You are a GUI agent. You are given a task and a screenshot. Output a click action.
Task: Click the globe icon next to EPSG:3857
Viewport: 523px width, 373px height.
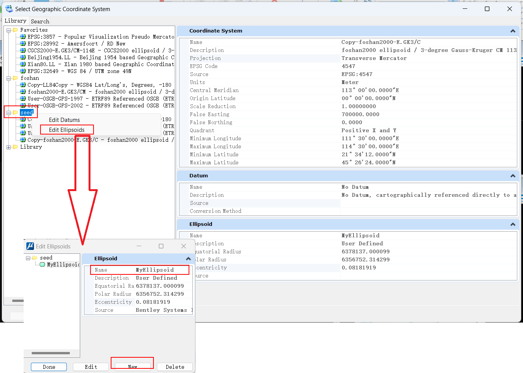(x=23, y=37)
